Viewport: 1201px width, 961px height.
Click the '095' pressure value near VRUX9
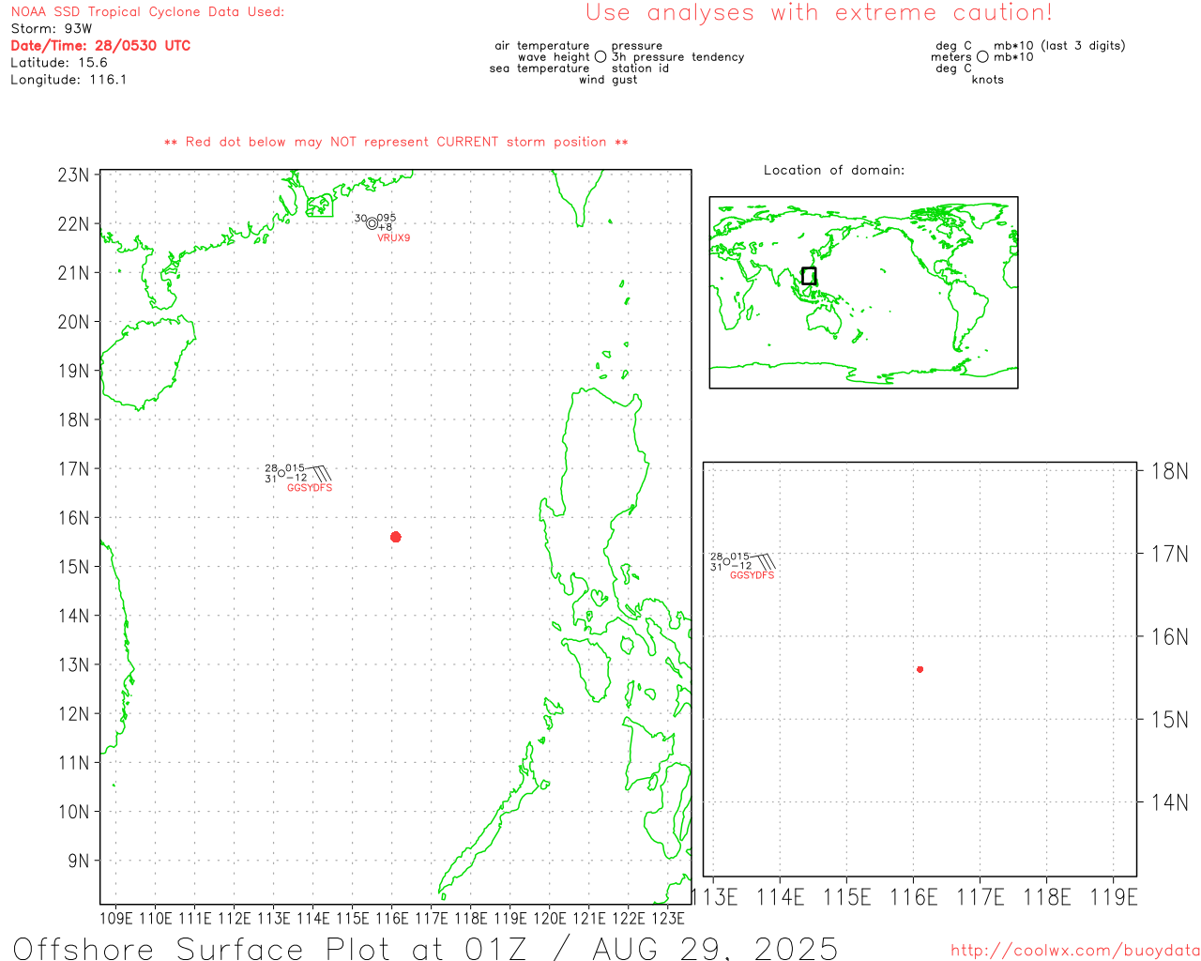387,218
